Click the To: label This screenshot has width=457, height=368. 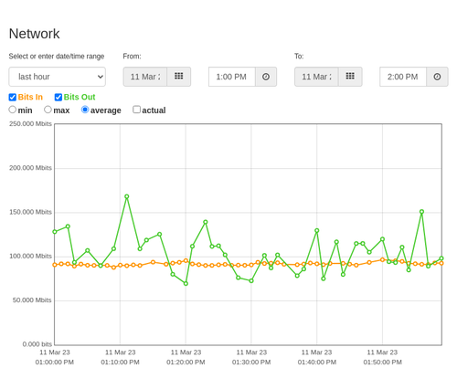coord(299,57)
